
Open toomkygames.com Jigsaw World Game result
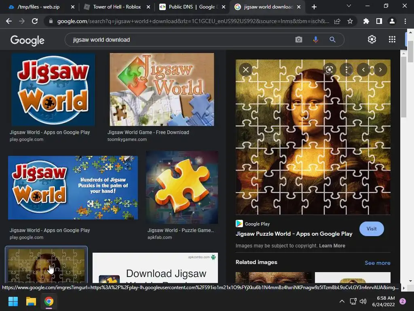tap(148, 135)
